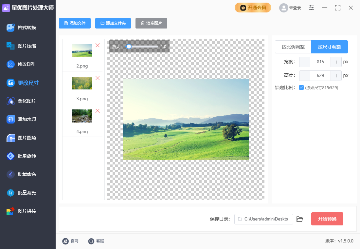Open the 美化图片 beautify icon
The image size is (360, 249).
pos(10,101)
